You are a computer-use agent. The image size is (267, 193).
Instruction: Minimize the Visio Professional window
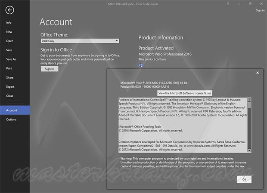(239, 4)
